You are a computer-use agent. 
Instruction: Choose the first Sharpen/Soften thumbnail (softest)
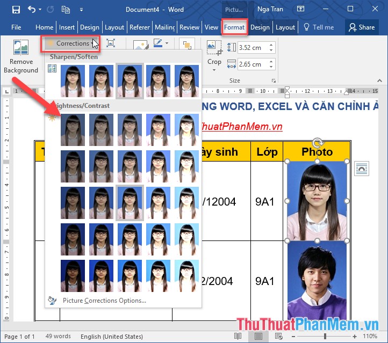[x=73, y=81]
